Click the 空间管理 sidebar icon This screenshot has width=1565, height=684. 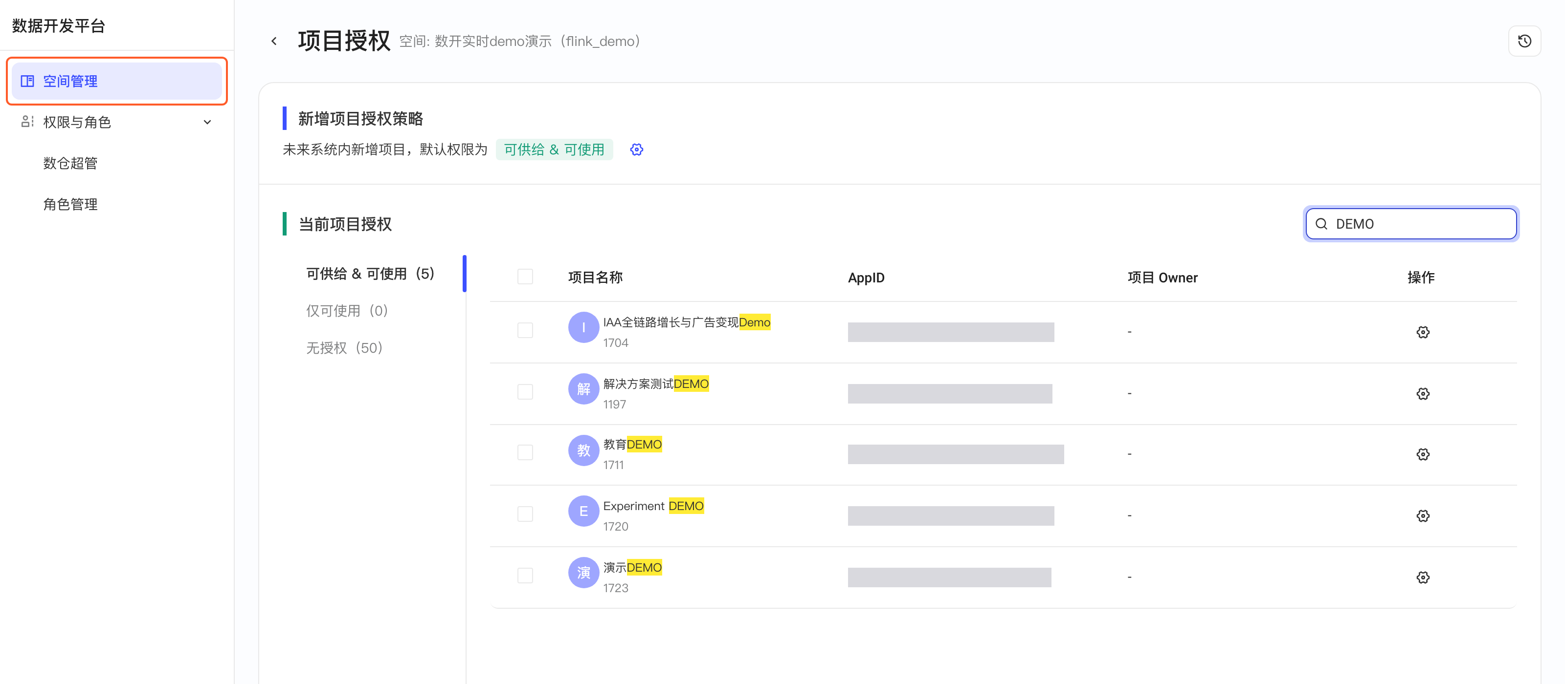(27, 81)
